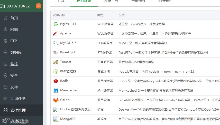Viewport: 220px width, 125px height.
Task: Click the Docker manager image icon
Action: coord(56,110)
